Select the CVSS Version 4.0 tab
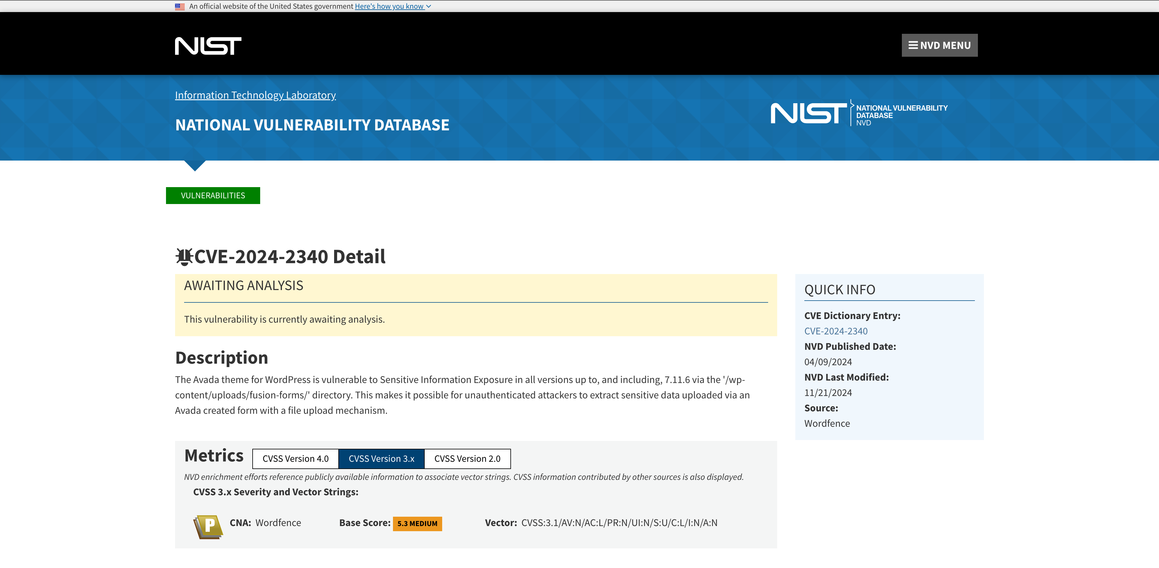1159x568 pixels. click(295, 458)
